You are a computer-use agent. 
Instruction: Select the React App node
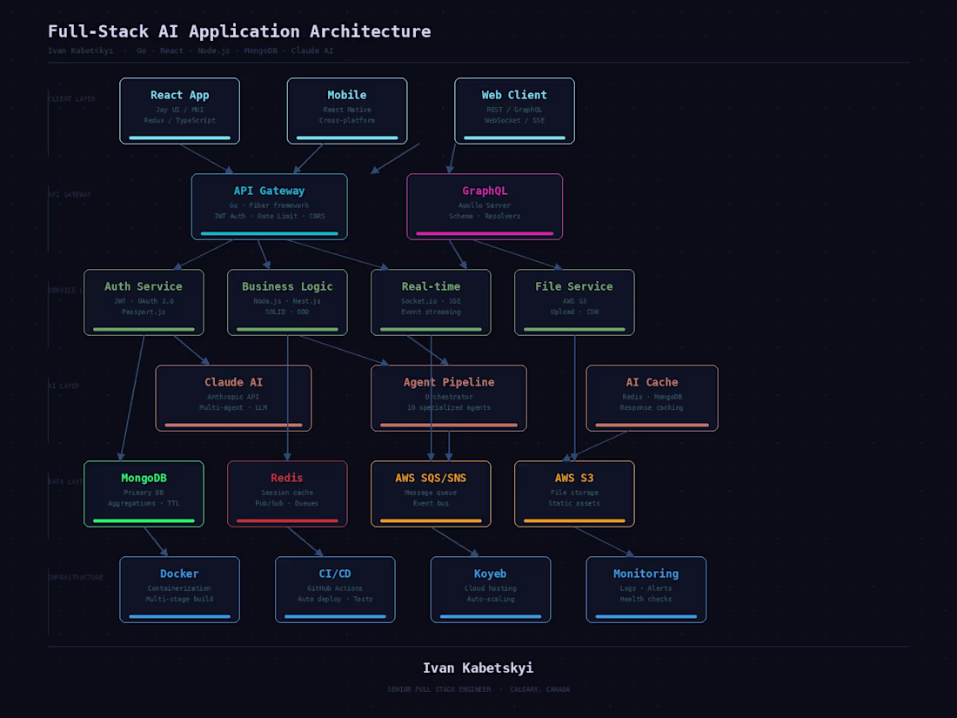tap(179, 110)
